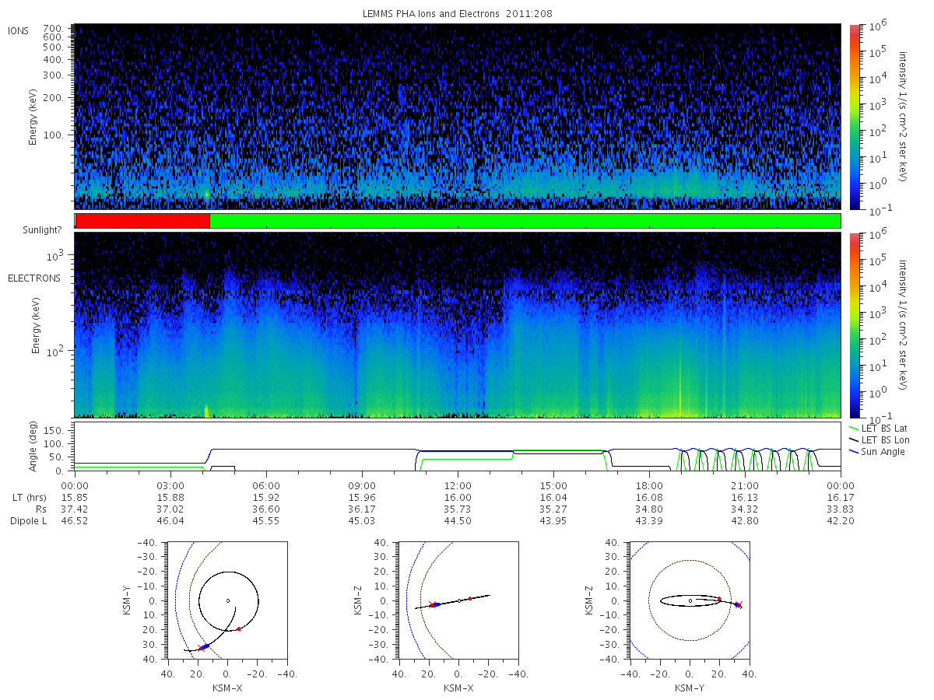Screen dimensions: 934x700
Task: Click the electrons intensity color bar
Action: pos(854,325)
